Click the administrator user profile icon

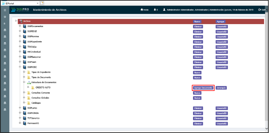(x=164, y=10)
